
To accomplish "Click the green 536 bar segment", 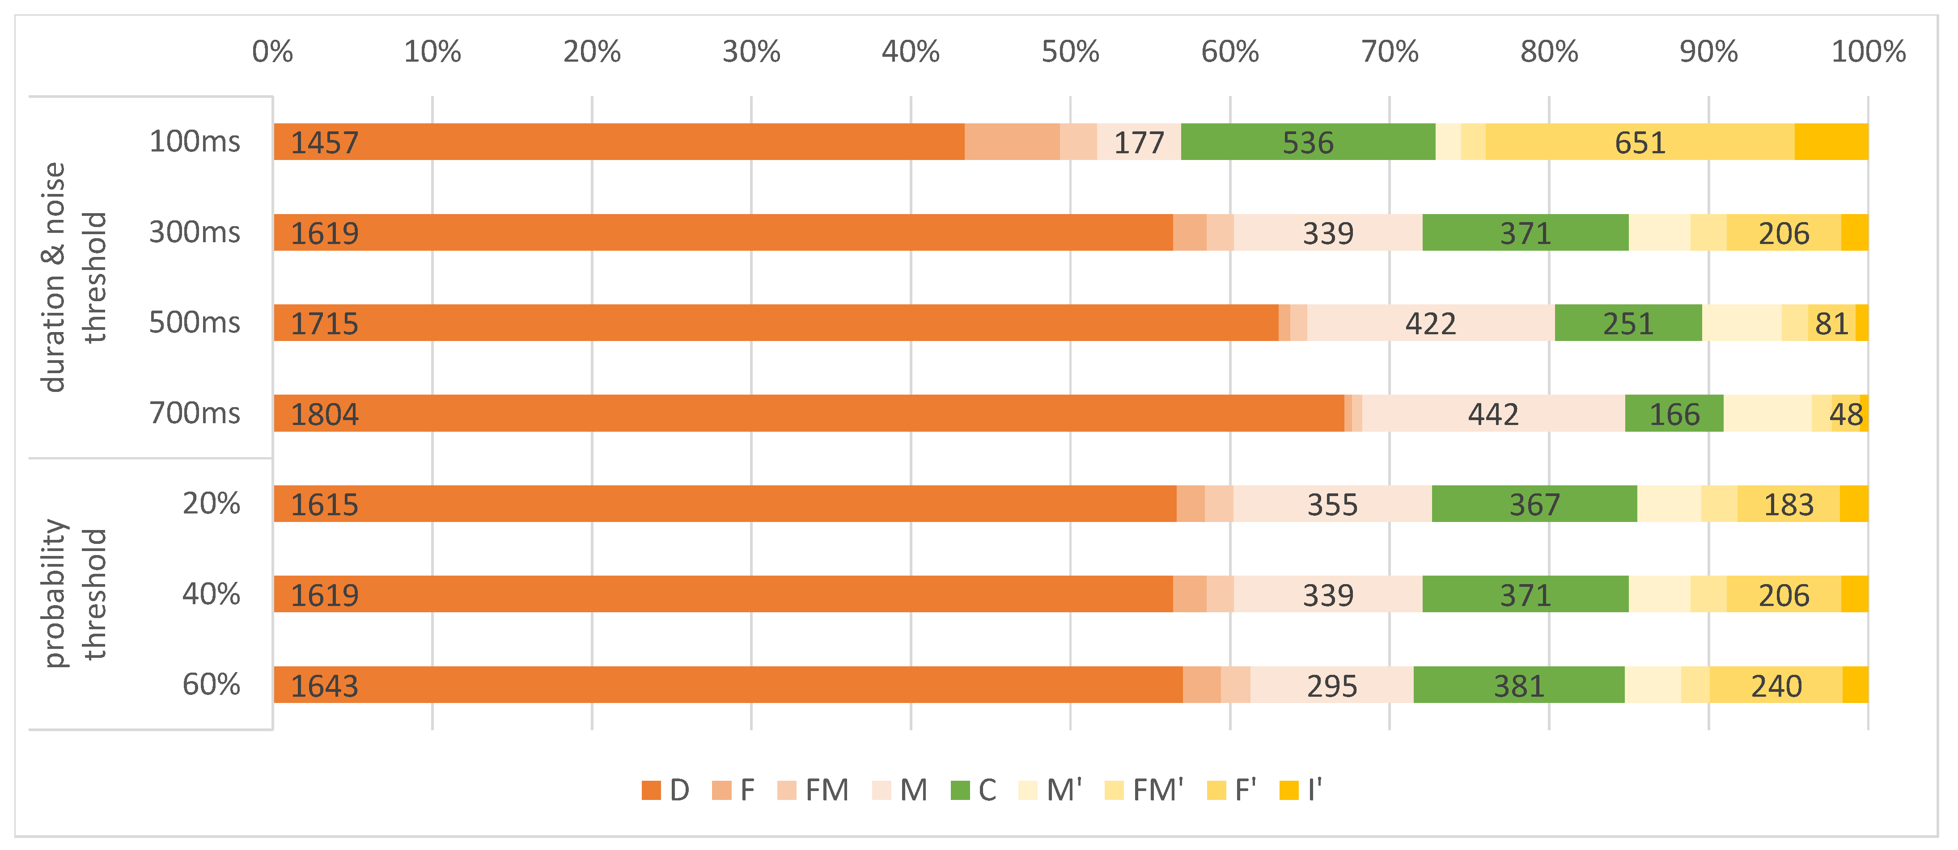I will pos(1307,142).
